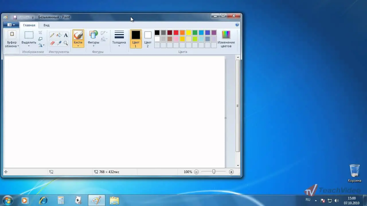Viewport: 367px width, 206px height.
Task: Expand the Фигуры shapes gallery
Action: coord(93,39)
